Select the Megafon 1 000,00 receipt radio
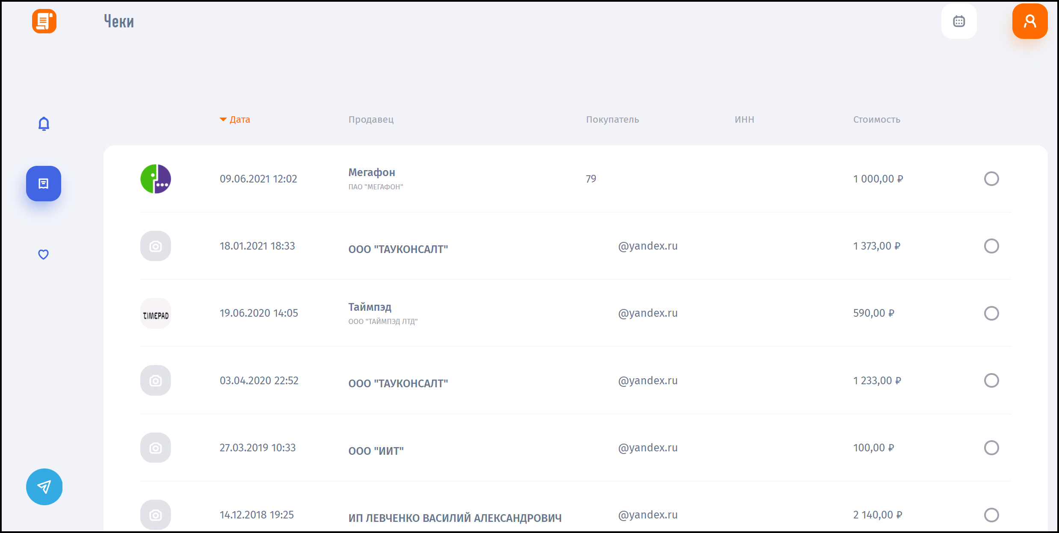The width and height of the screenshot is (1059, 533). 991,179
